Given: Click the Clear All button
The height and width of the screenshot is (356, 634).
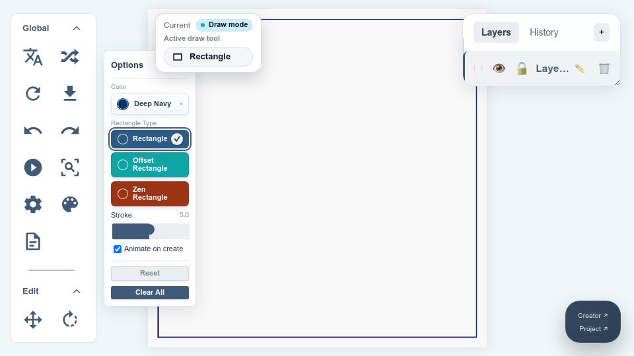Looking at the screenshot, I should pos(150,293).
